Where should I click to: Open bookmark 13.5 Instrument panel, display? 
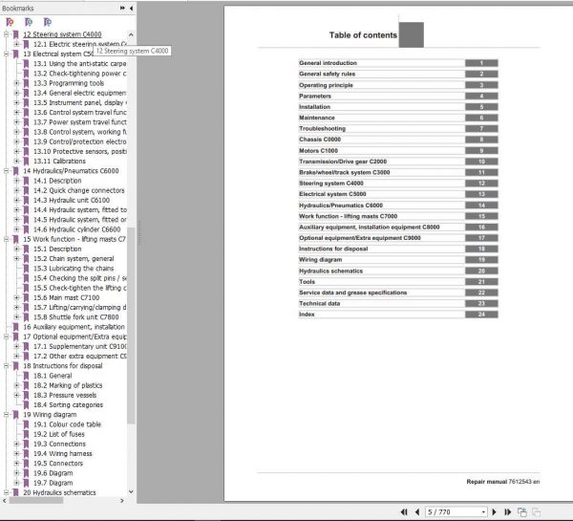point(80,103)
